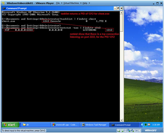Click the VMware floppy drive status icon
164x133 pixels.
tap(125, 130)
